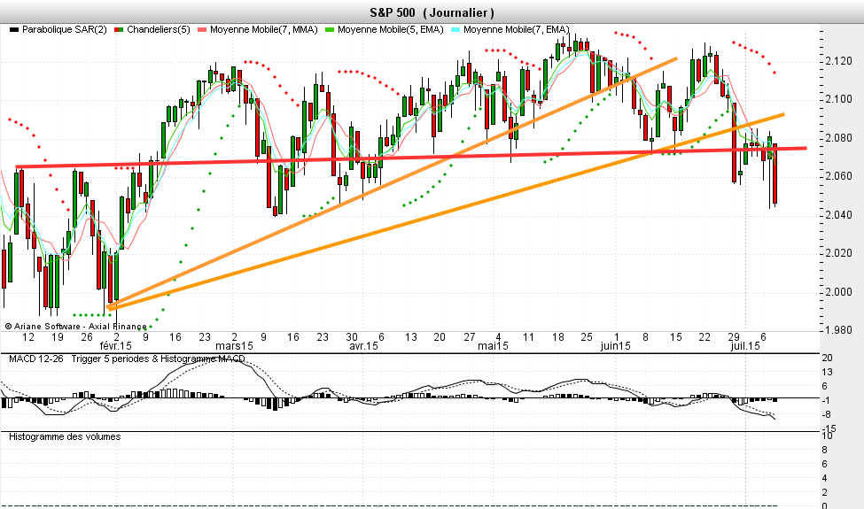Click the cyan EMA 7 legend swatch
This screenshot has width=864, height=509.
pos(455,30)
